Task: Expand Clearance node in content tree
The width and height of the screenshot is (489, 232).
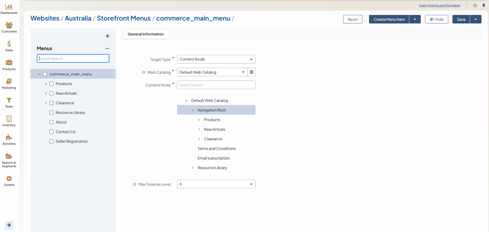Action: [x=199, y=139]
